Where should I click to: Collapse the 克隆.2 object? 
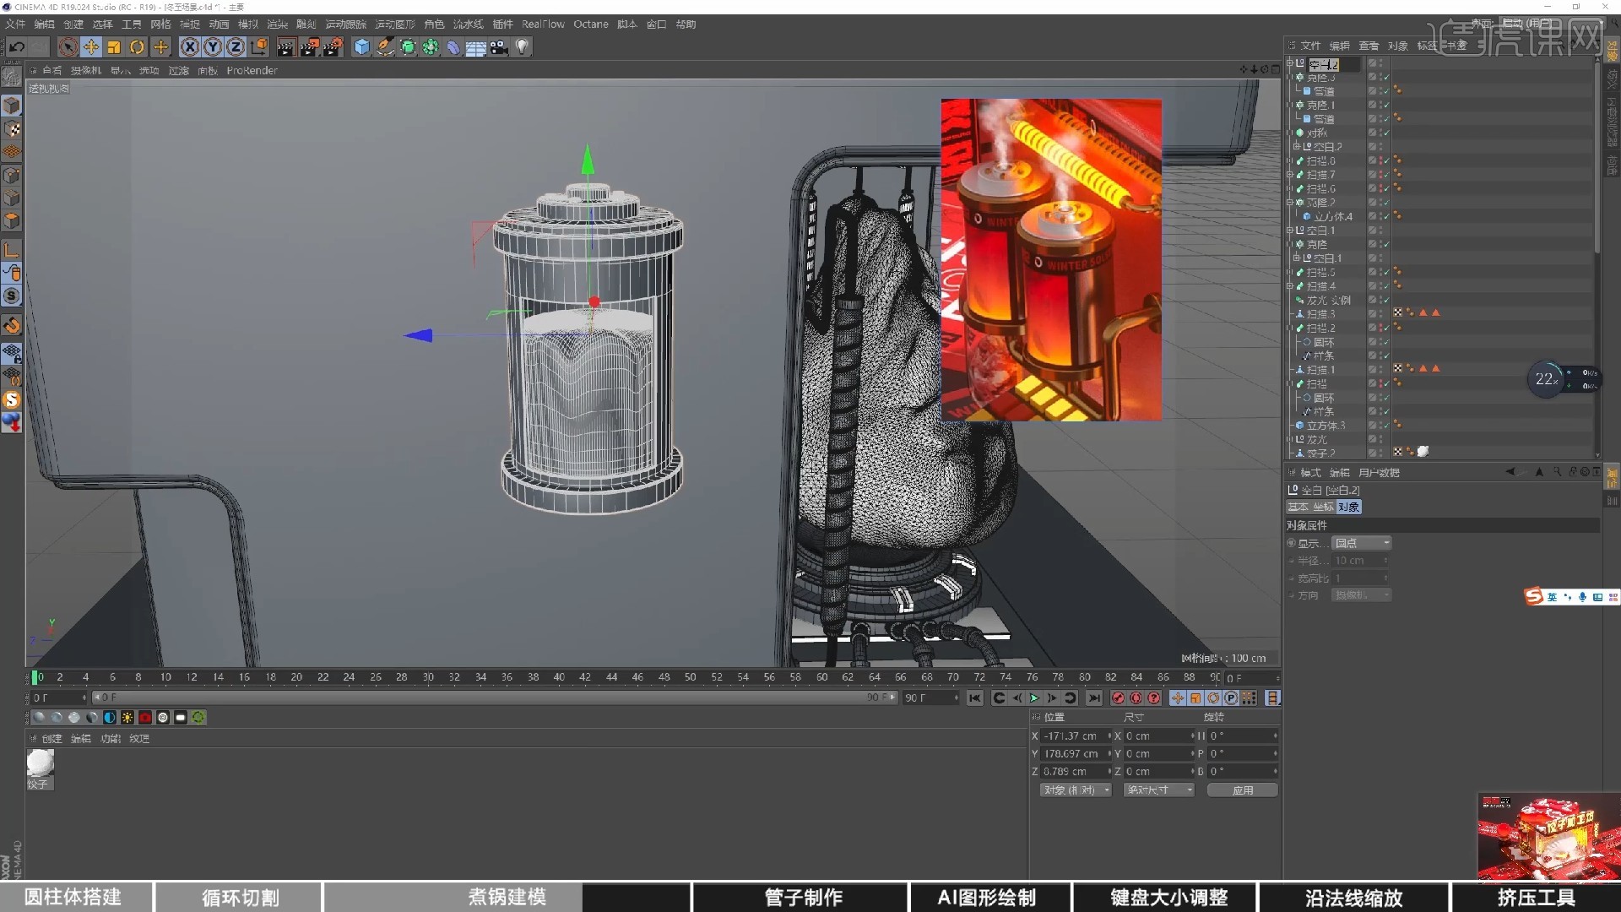[1290, 203]
